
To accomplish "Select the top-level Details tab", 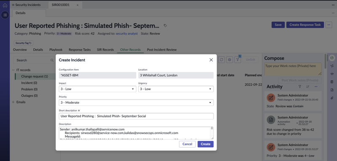I will 29,13.
